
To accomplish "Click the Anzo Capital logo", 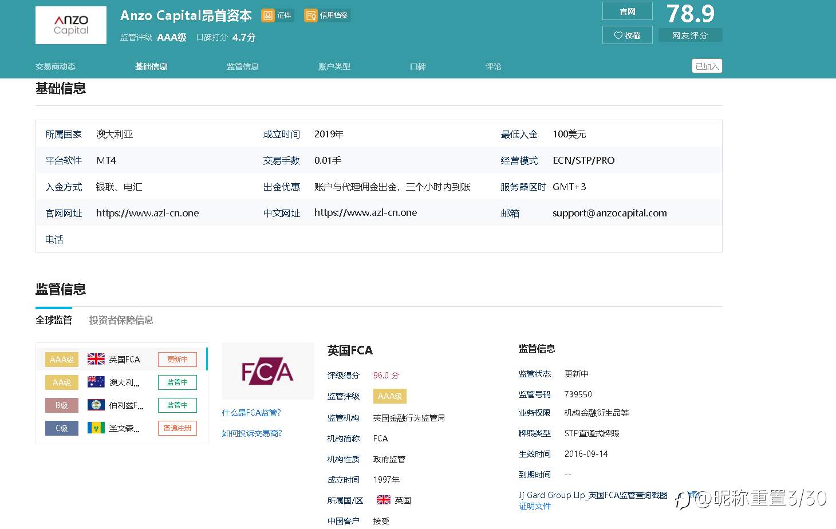I will pyautogui.click(x=71, y=25).
